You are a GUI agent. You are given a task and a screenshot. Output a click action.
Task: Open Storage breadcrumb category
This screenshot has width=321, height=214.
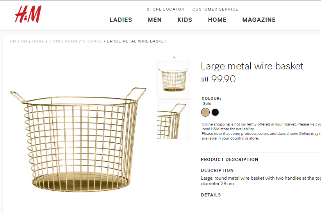pos(92,41)
